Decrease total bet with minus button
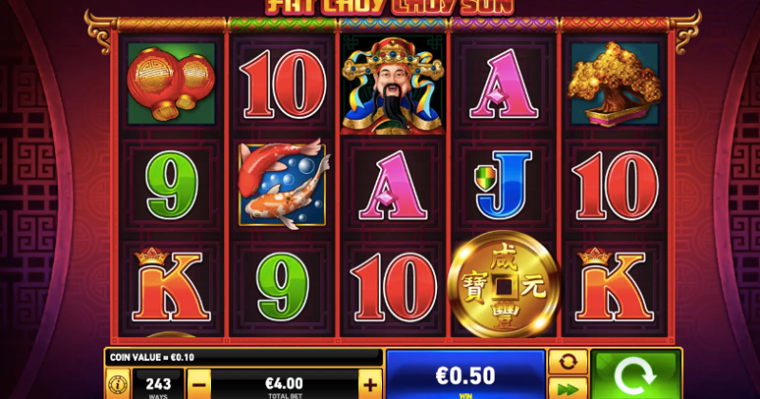The width and height of the screenshot is (760, 399). pos(199,385)
